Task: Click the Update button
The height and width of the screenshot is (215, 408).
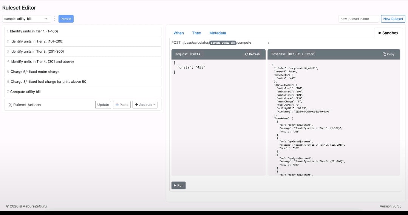Action: point(103,105)
